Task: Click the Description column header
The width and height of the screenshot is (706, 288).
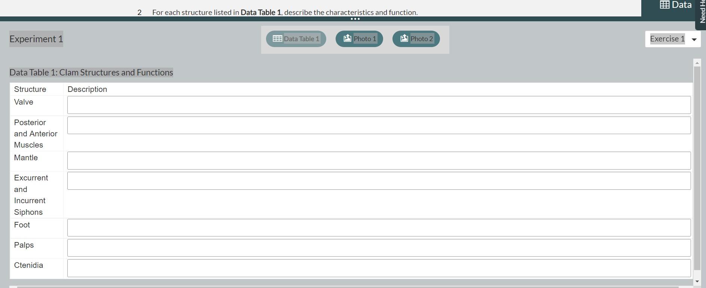Action: [x=88, y=89]
